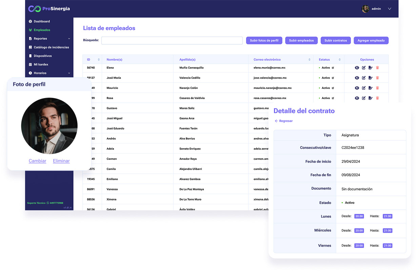Click the eye icon in Rosa's row
The width and height of the screenshot is (418, 272).
point(357,98)
